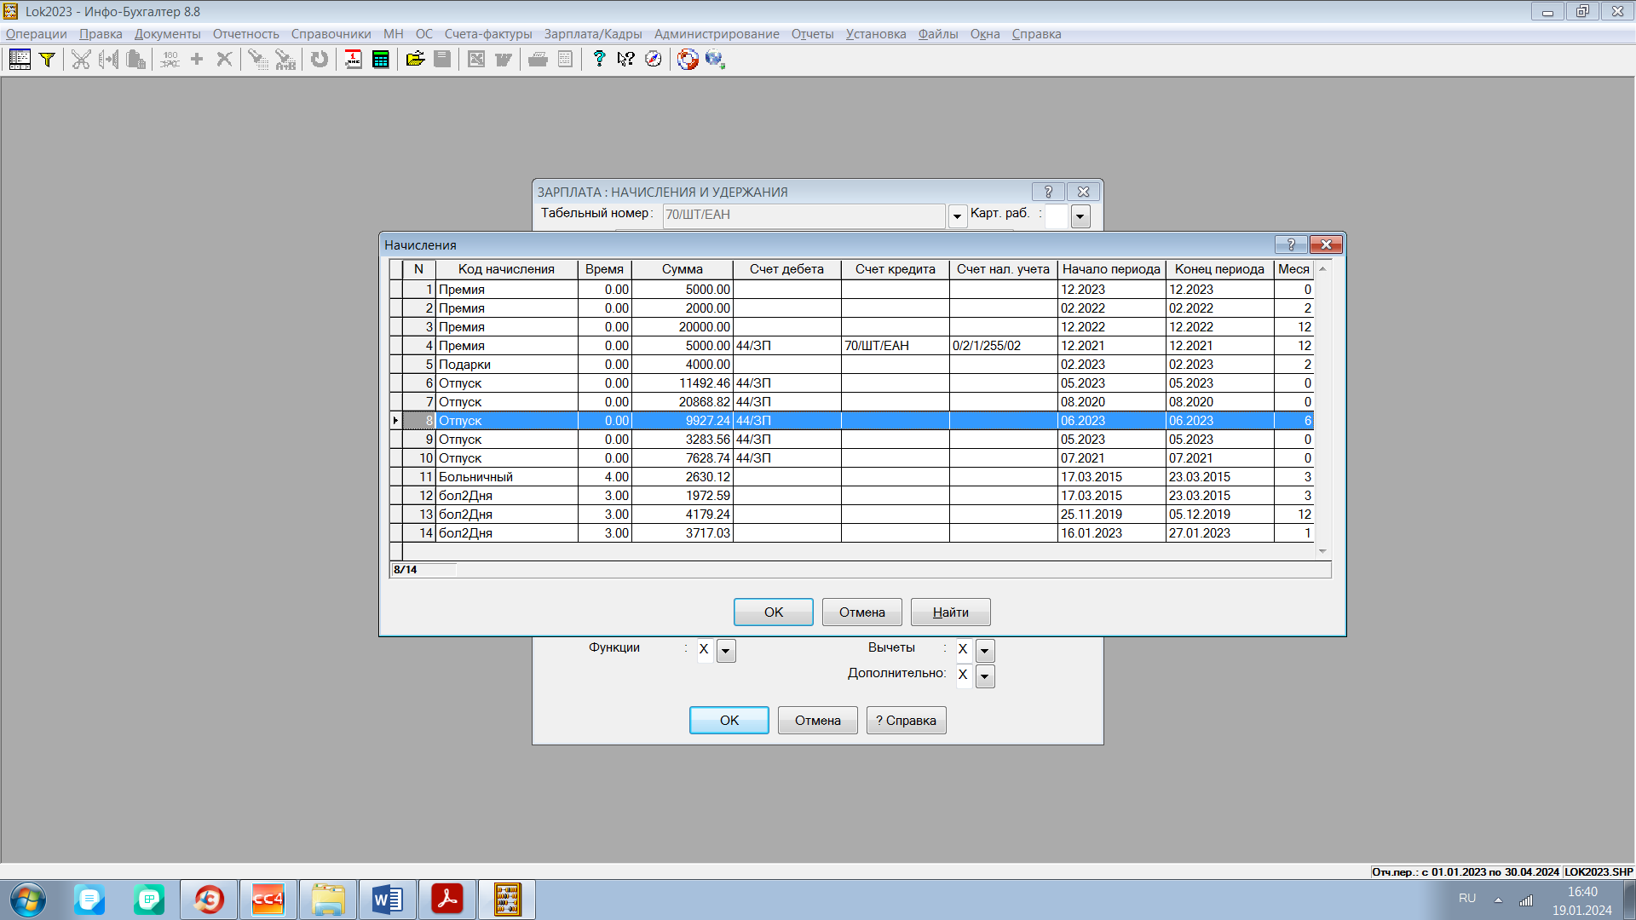
Task: Expand the Вычеты dropdown arrow
Action: (985, 651)
